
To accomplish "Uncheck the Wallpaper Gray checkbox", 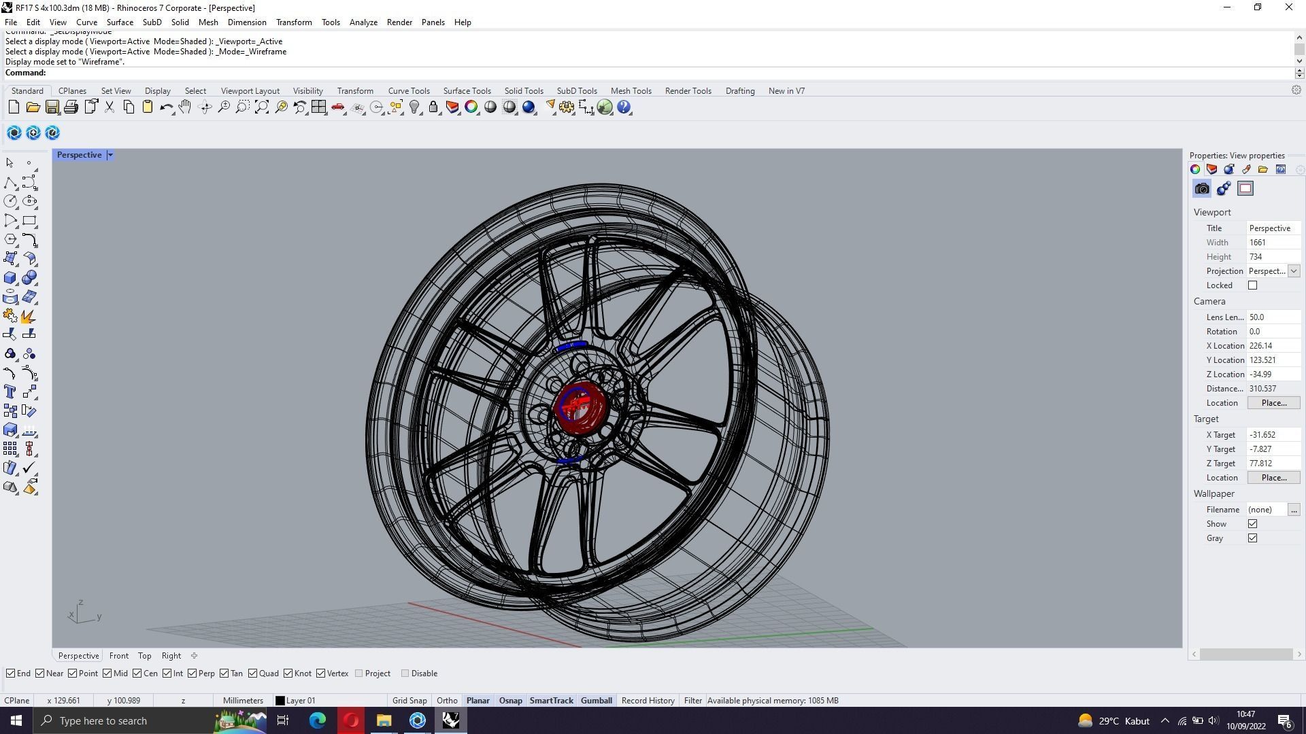I will [1252, 538].
